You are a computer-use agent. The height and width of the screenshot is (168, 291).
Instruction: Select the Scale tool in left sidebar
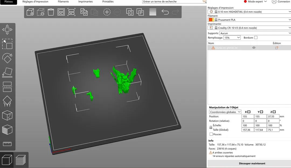pyautogui.click(x=7, y=44)
